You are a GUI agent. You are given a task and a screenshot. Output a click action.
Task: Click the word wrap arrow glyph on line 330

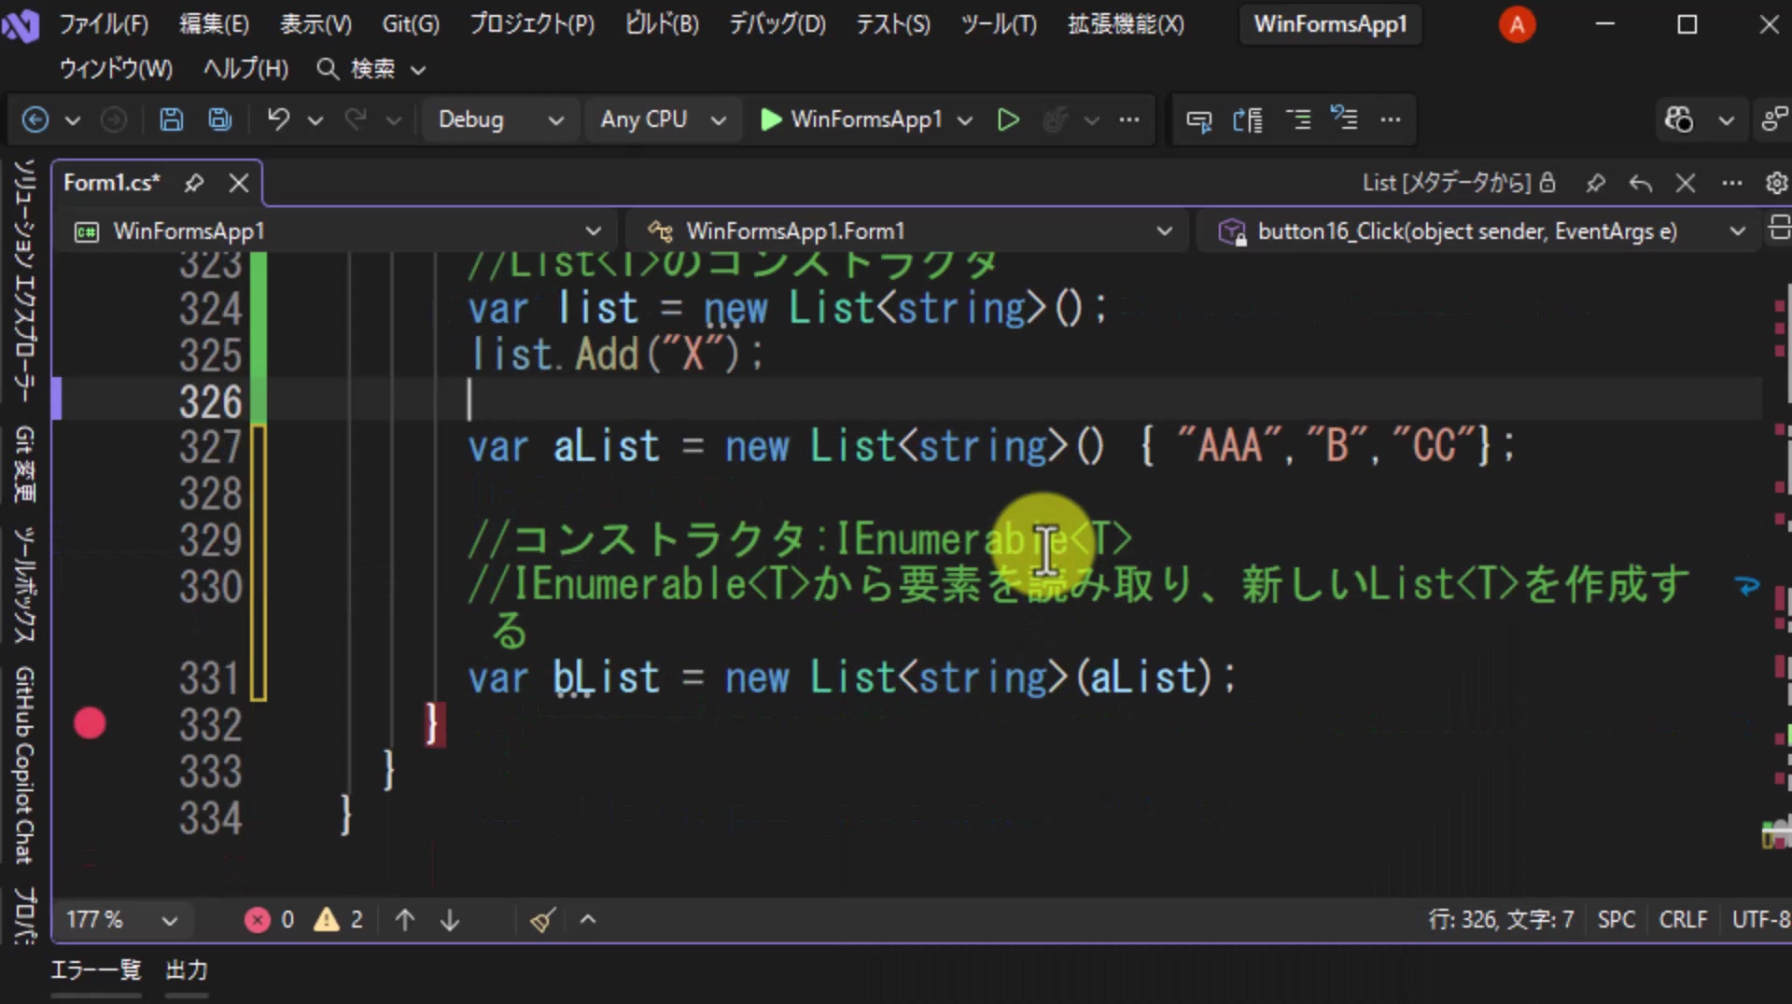click(x=1747, y=586)
